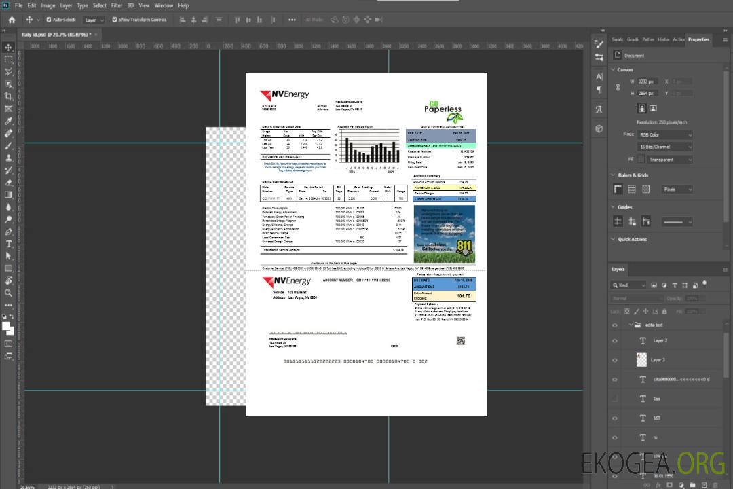Image resolution: width=733 pixels, height=489 pixels.
Task: Open the Character panel icon
Action: (599, 77)
